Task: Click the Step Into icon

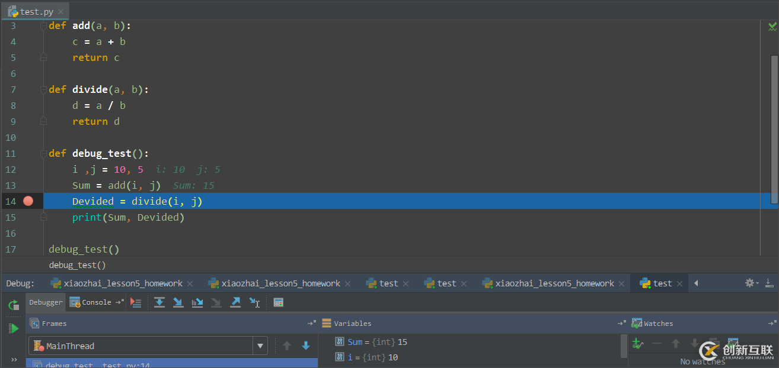Action: click(x=178, y=302)
